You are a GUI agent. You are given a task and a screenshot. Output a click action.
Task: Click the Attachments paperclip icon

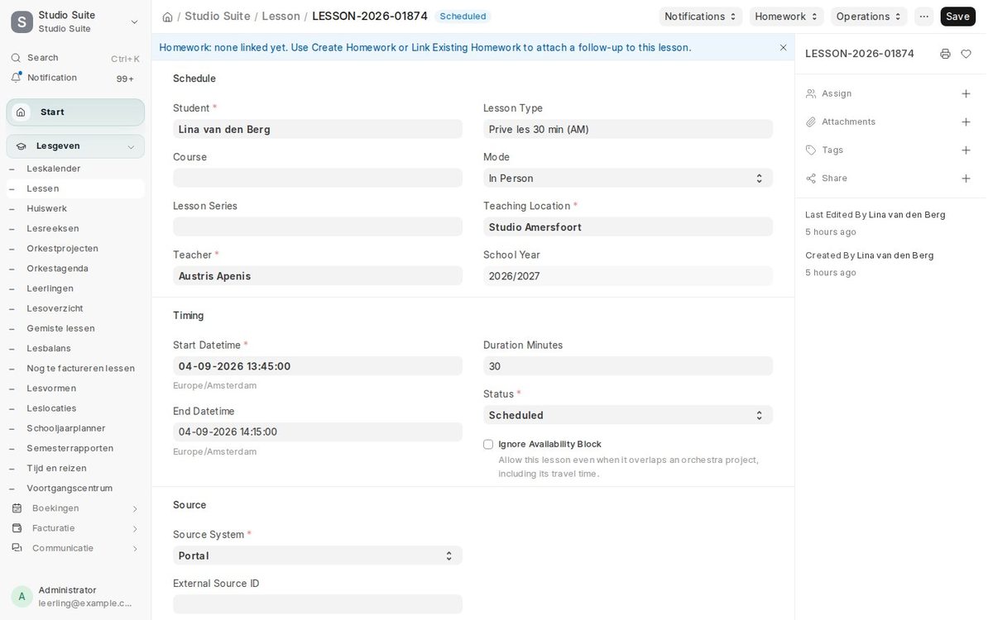(811, 122)
